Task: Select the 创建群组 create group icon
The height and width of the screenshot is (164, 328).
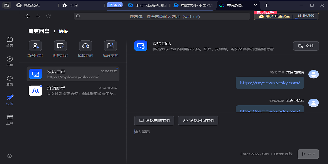Action: point(60,46)
